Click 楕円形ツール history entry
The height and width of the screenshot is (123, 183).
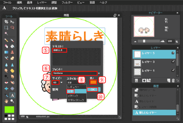154,90
